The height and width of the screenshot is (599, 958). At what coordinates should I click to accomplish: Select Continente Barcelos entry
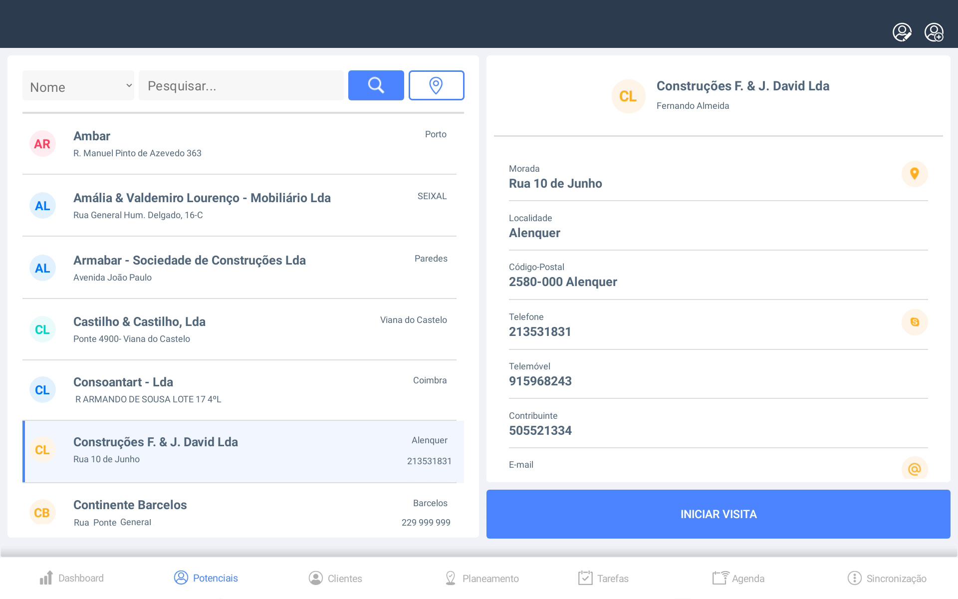pyautogui.click(x=239, y=512)
